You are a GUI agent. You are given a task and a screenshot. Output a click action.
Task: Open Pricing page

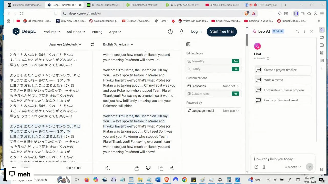tap(97, 32)
